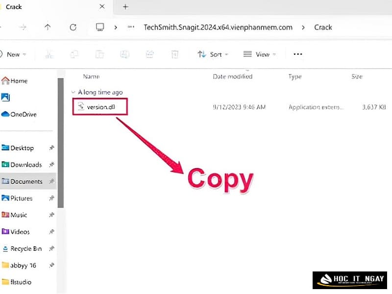This screenshot has height=294, width=392.
Task: Open Desktop in navigation pane
Action: tap(18, 148)
